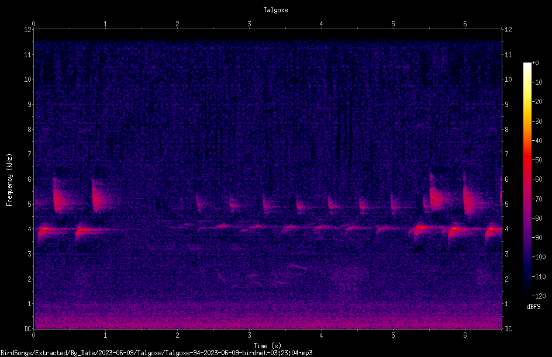The width and height of the screenshot is (552, 357).
Task: Click the "-30" color scale value
Action: click(537, 122)
